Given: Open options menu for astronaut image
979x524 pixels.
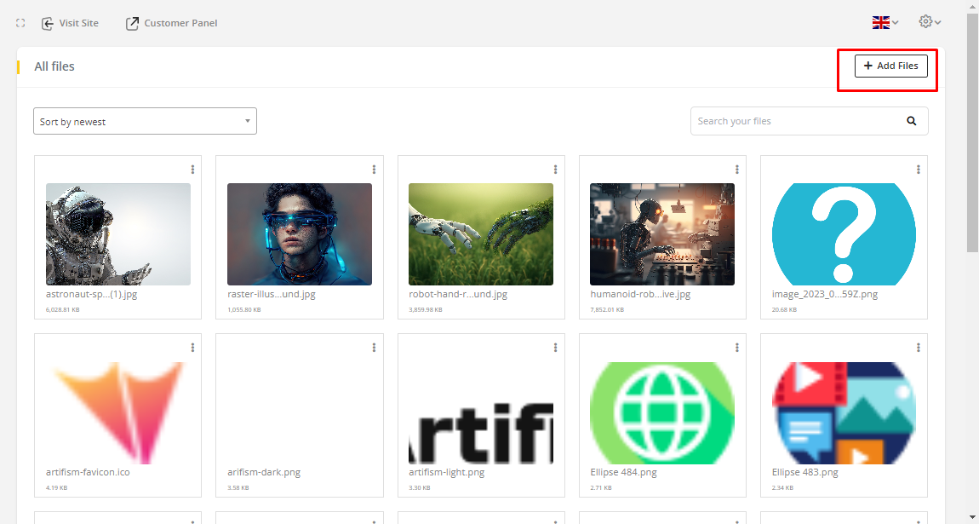Looking at the screenshot, I should (x=193, y=170).
